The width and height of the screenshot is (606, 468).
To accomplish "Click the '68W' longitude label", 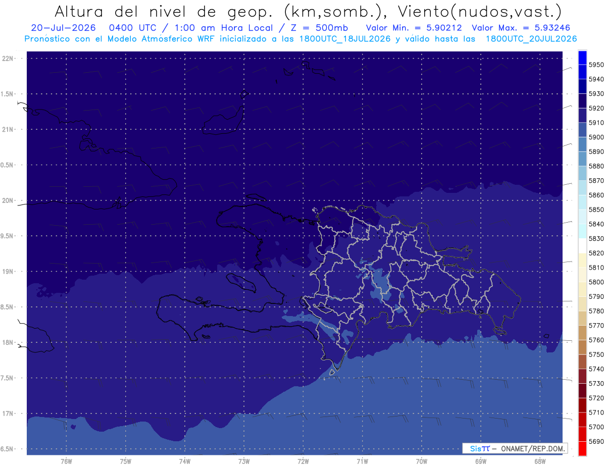I will coord(539,461).
